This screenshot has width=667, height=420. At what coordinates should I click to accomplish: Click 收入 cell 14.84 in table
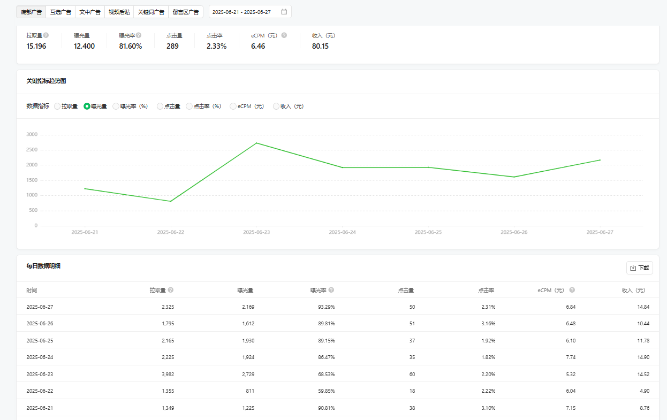click(644, 307)
